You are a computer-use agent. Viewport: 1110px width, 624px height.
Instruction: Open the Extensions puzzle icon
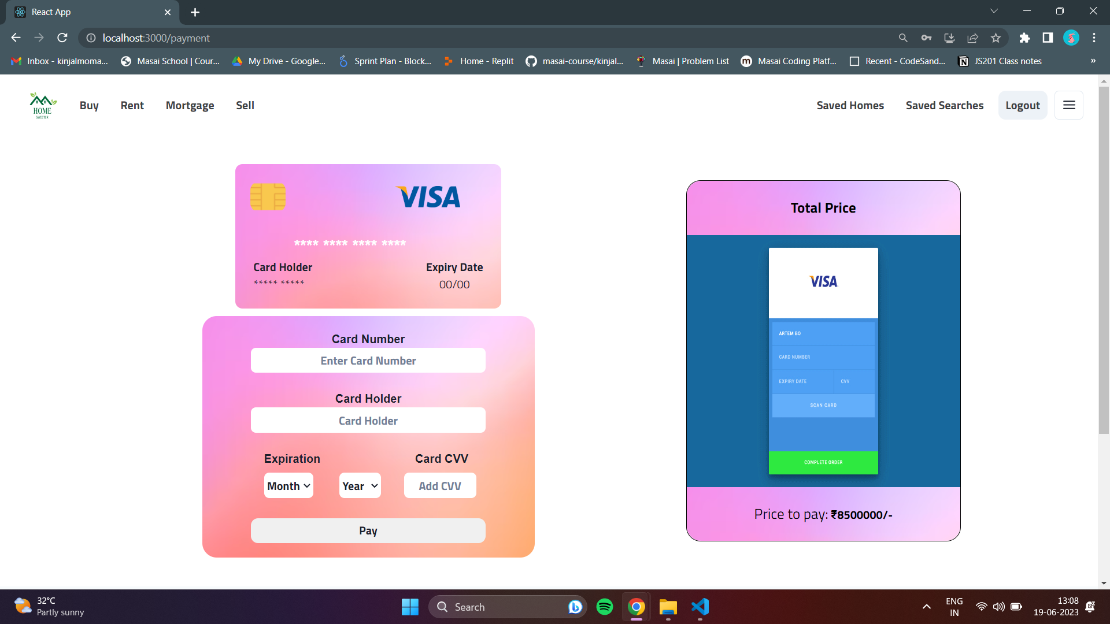[x=1024, y=38]
